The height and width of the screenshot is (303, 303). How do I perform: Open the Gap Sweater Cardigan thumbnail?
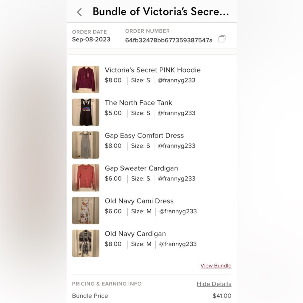pyautogui.click(x=86, y=178)
